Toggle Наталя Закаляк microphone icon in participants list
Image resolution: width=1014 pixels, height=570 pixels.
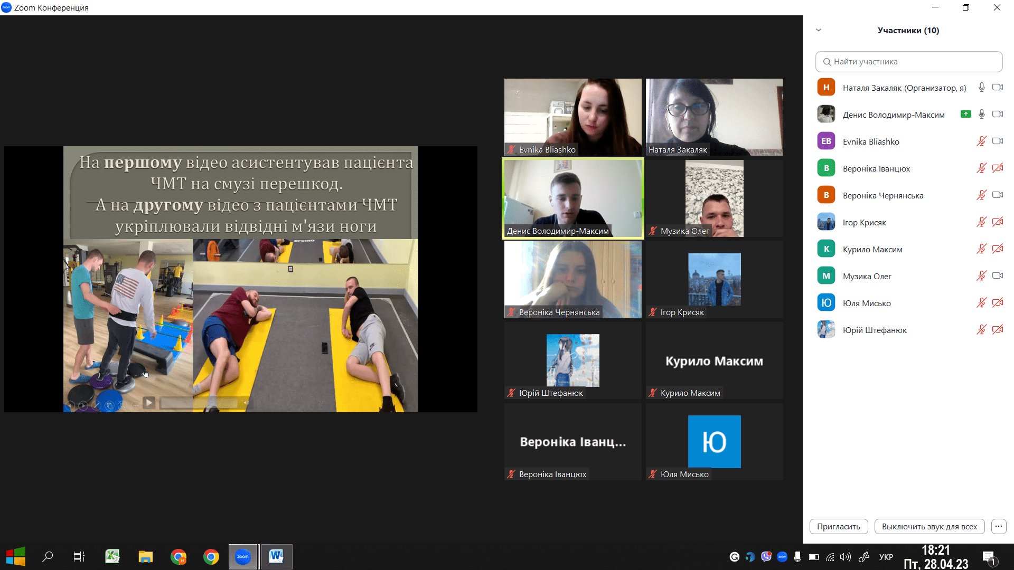tap(981, 88)
